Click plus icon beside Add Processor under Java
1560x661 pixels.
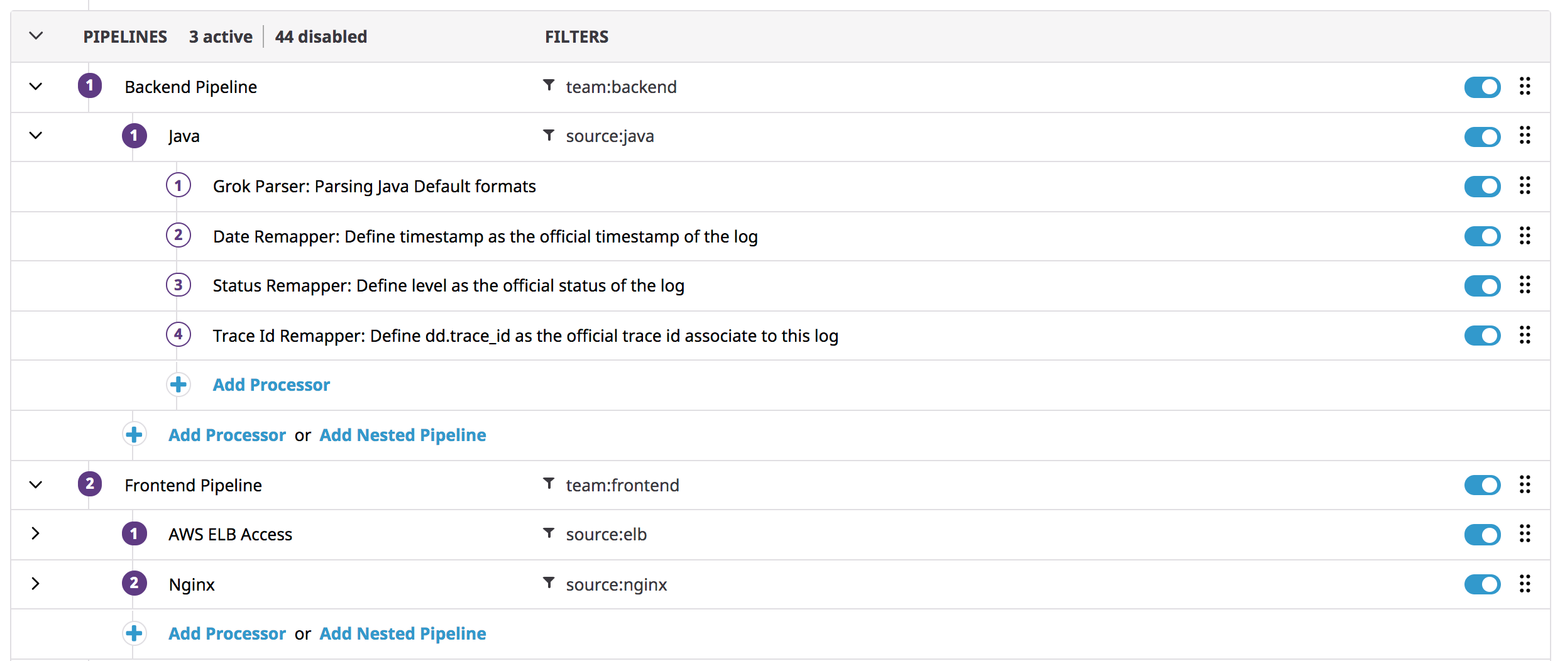point(179,385)
